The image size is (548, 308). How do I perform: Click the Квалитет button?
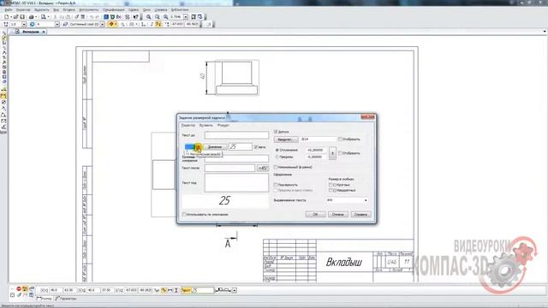(285, 139)
